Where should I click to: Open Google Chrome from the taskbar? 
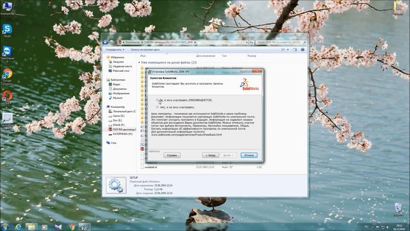pos(71,227)
